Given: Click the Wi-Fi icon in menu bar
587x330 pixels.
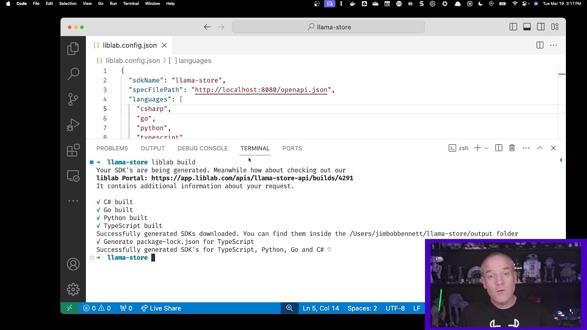Looking at the screenshot, I should tap(515, 4).
